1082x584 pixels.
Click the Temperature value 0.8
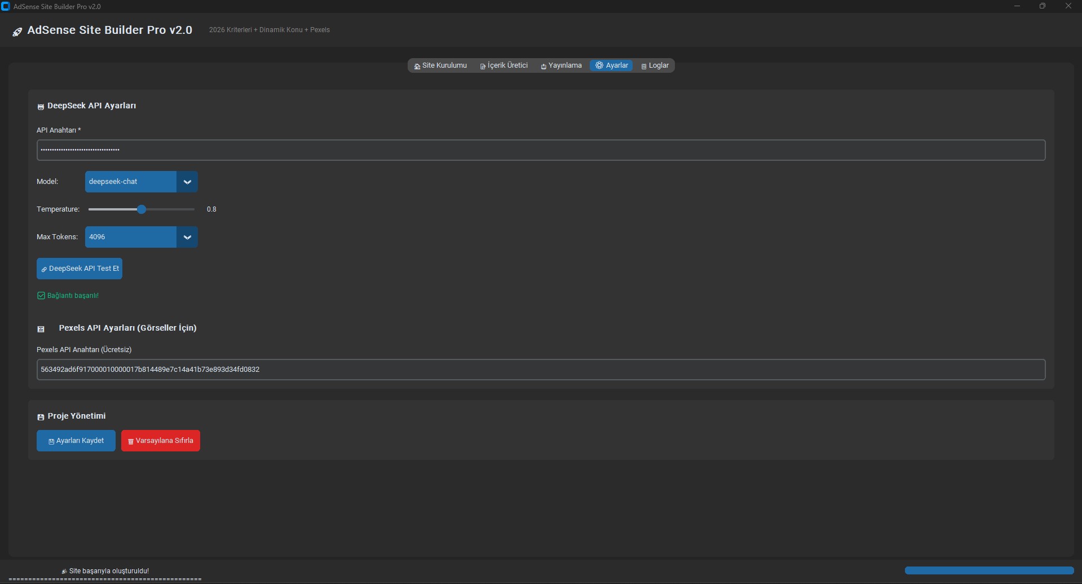(x=211, y=209)
